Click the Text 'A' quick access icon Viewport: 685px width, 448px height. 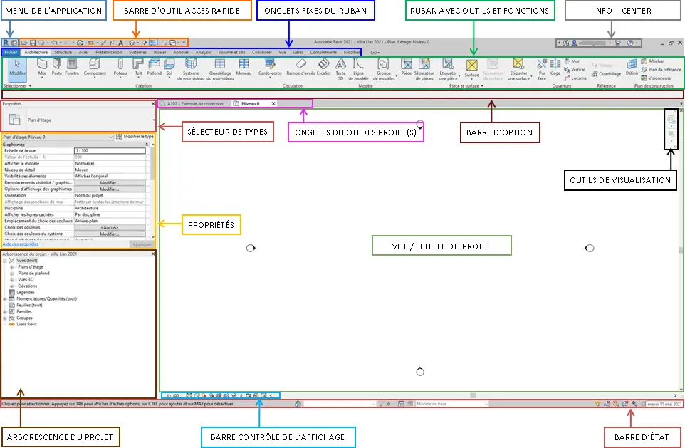121,43
